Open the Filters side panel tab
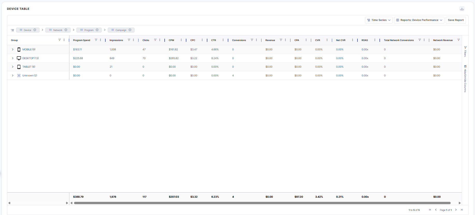Viewport: 475px width, 215px height. pyautogui.click(x=465, y=52)
